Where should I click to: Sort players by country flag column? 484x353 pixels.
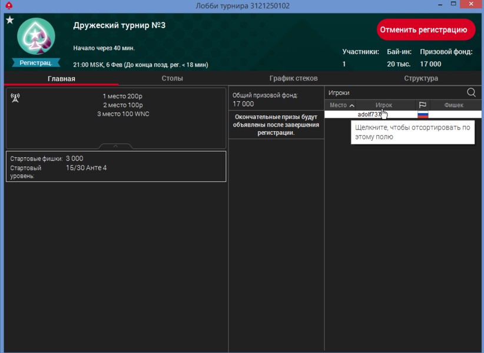(422, 105)
